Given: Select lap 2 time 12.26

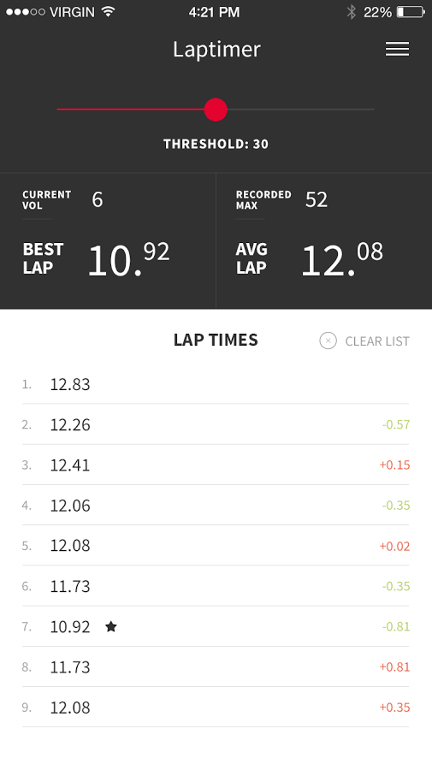Looking at the screenshot, I should point(70,424).
